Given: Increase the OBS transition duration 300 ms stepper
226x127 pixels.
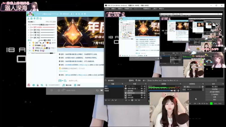Looking at the screenshot, I should (x=203, y=89).
